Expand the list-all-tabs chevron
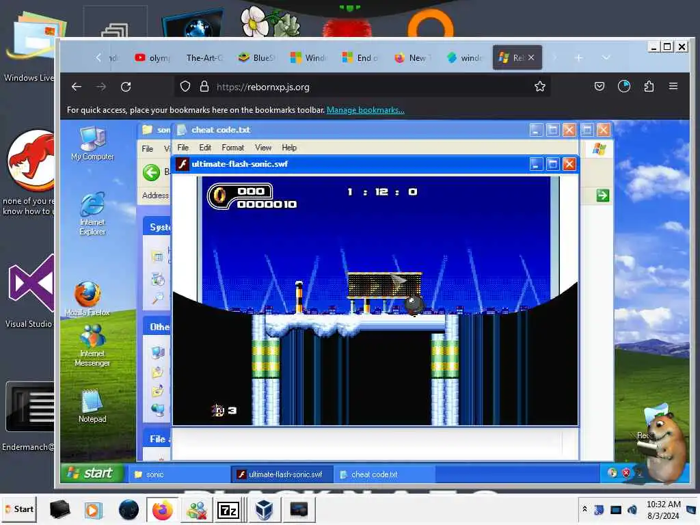The width and height of the screenshot is (700, 525). pos(606,57)
